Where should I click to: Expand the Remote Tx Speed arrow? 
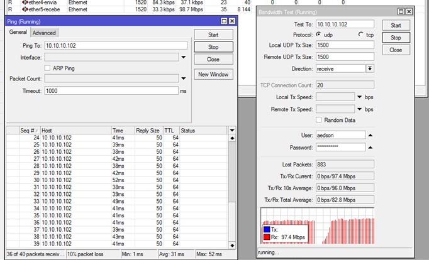click(360, 109)
